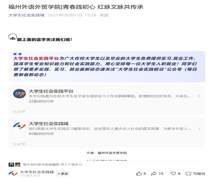Click the red 大学生社会实践平台 text in banner
Image resolution: width=212 pixels, height=179 pixels.
[x=36, y=58]
